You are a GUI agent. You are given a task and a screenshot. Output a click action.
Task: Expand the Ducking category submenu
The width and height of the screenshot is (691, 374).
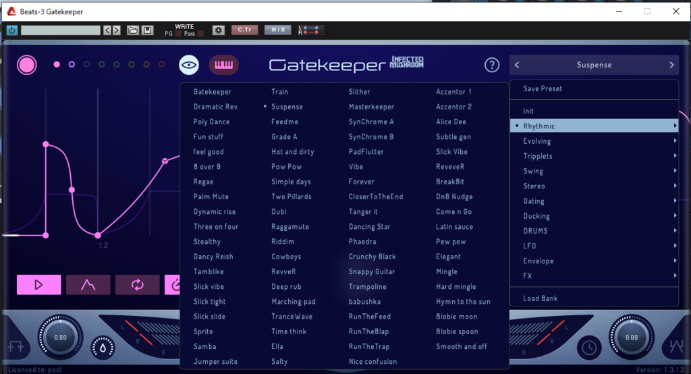(x=594, y=216)
